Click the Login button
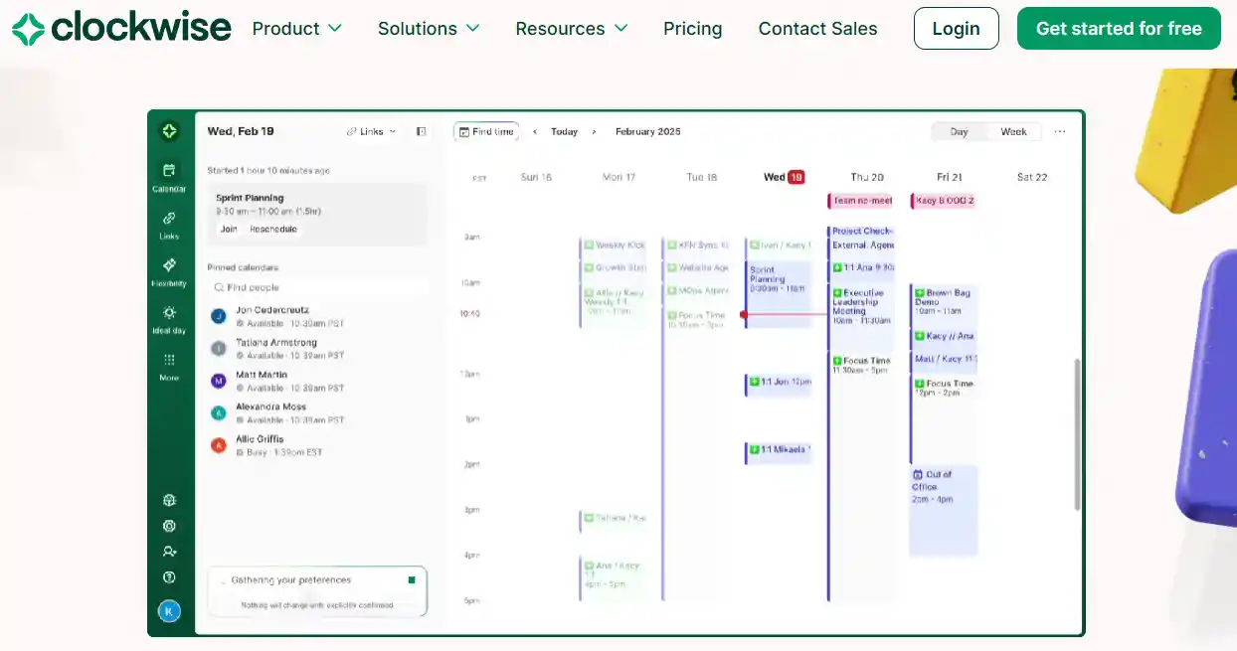 tap(957, 29)
